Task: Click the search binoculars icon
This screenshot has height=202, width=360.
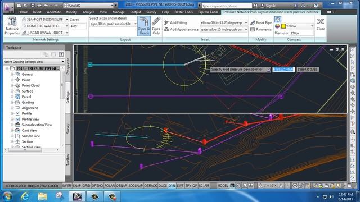Action: pos(255,6)
